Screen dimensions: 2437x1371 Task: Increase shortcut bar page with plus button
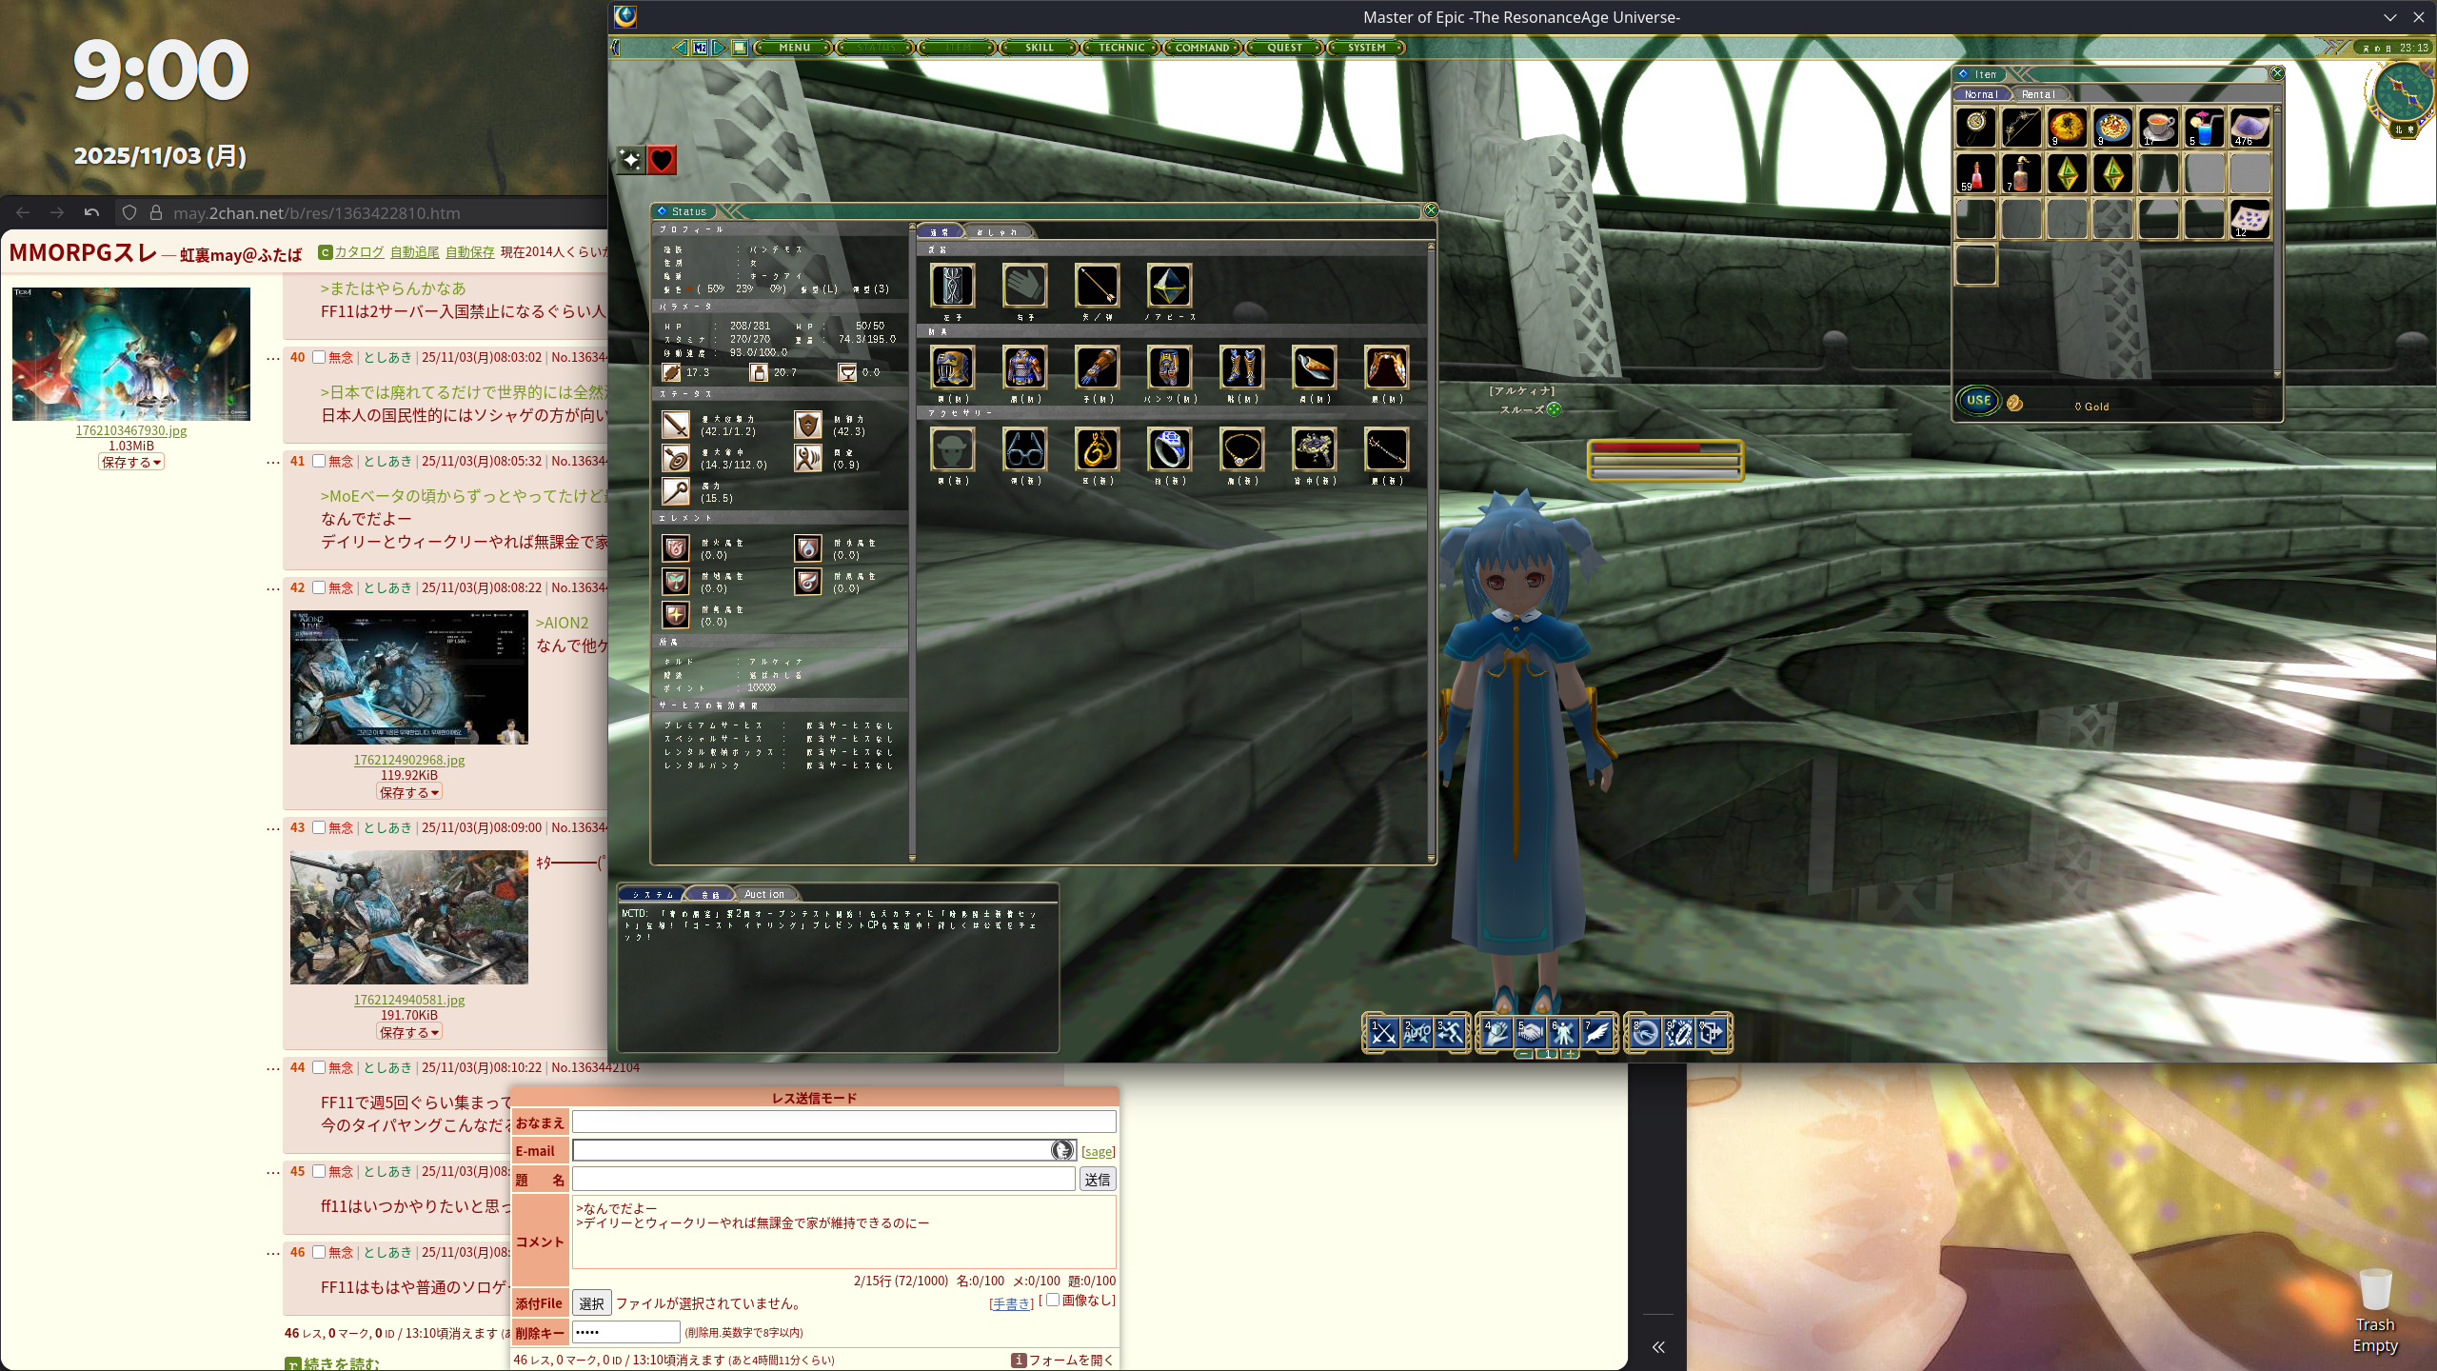pyautogui.click(x=1570, y=1054)
